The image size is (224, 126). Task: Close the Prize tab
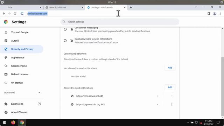coord(41,7)
